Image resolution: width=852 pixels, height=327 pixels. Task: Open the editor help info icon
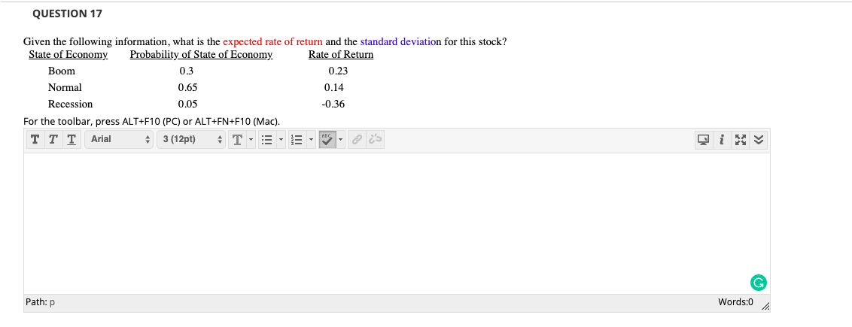[721, 140]
